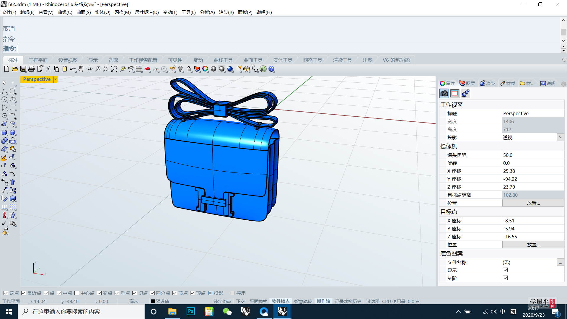
Task: Open the 渲染(R) menu
Action: [x=227, y=12]
